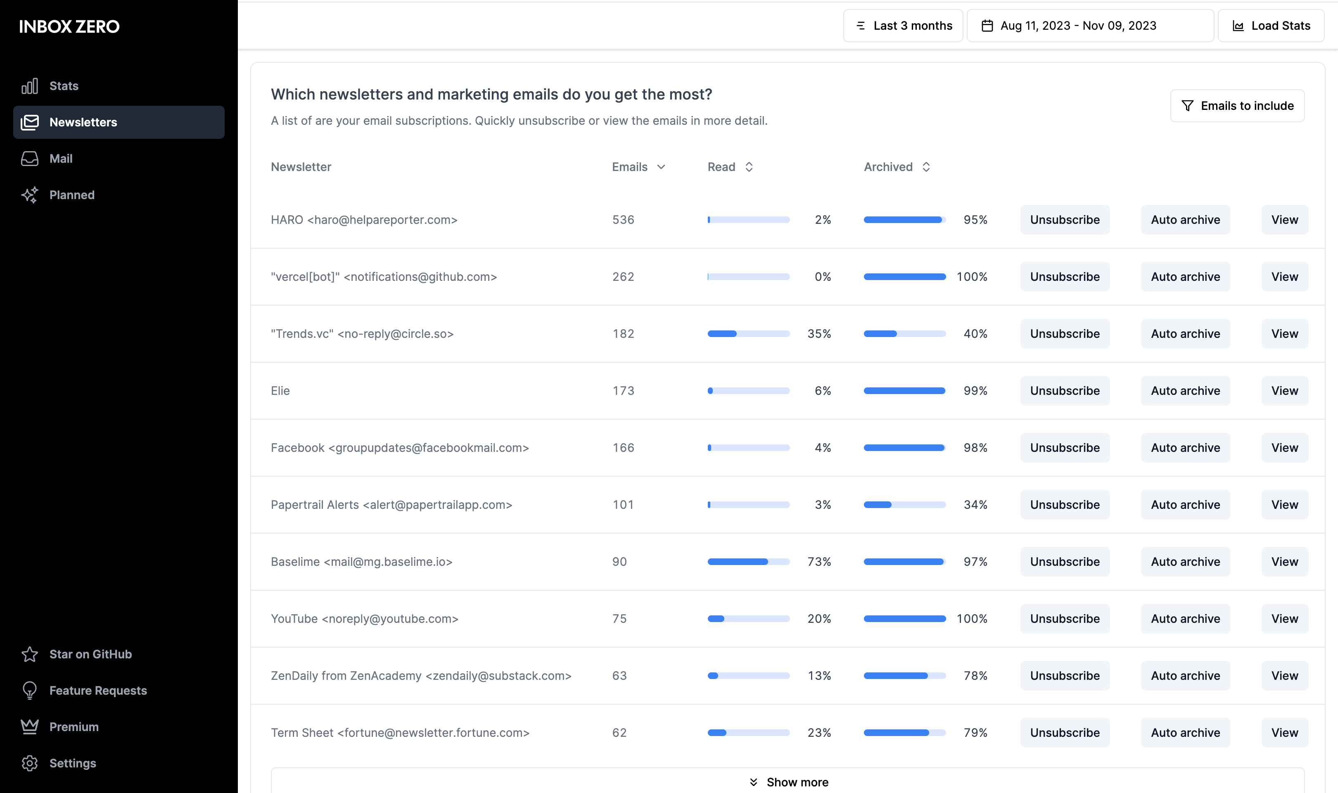1338x793 pixels.
Task: Select the Mail menu item
Action: [60, 159]
